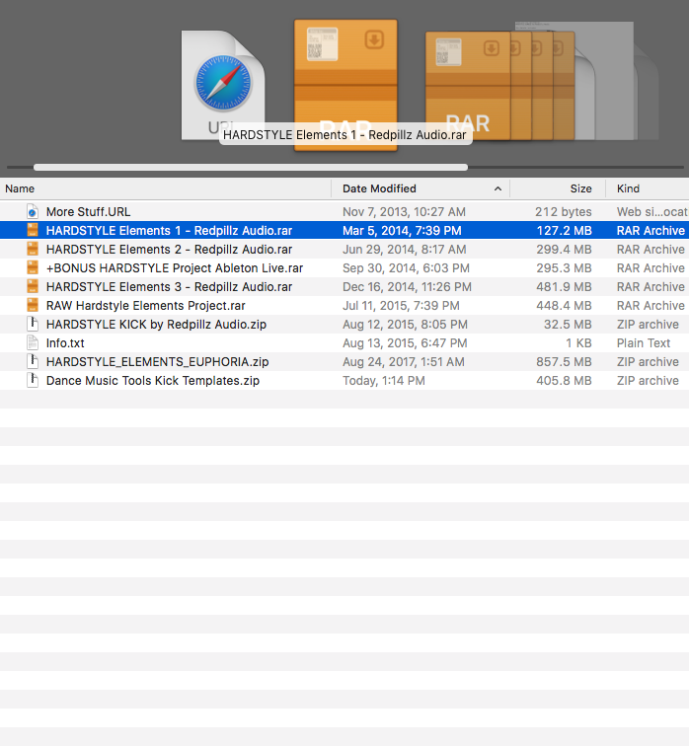Select the next RAR cover on right
689x747 pixels.
pyautogui.click(x=468, y=86)
